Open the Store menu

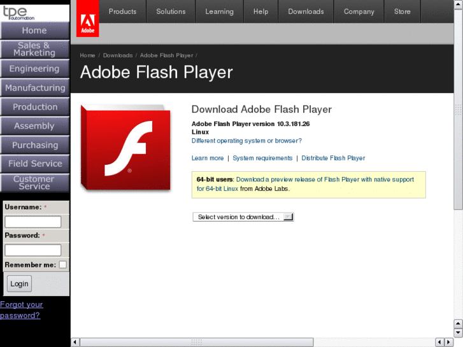point(402,11)
